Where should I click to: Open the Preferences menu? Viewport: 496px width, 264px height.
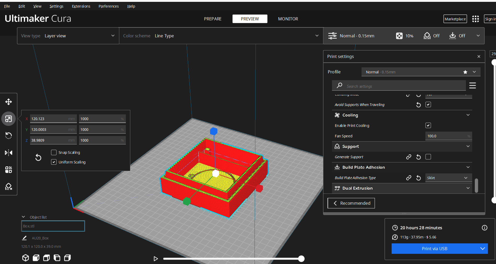pos(109,6)
